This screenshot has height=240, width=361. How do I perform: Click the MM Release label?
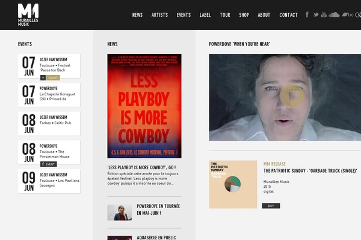click(274, 164)
